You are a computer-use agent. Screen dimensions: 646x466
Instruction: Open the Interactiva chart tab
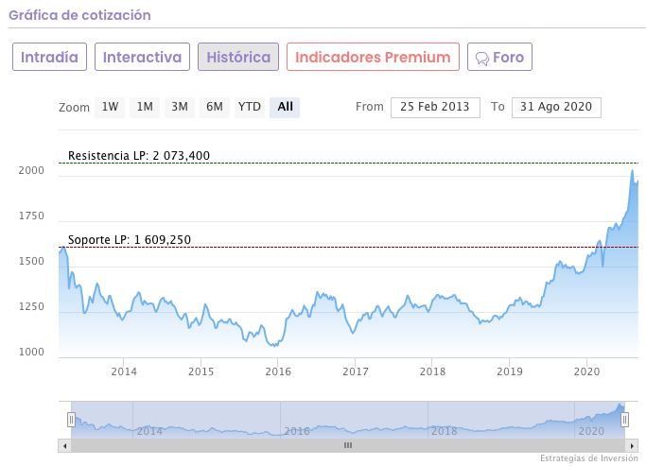click(x=142, y=57)
